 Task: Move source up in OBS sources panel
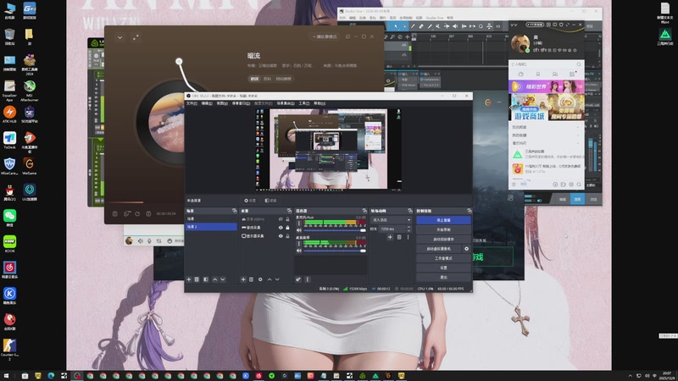point(270,279)
